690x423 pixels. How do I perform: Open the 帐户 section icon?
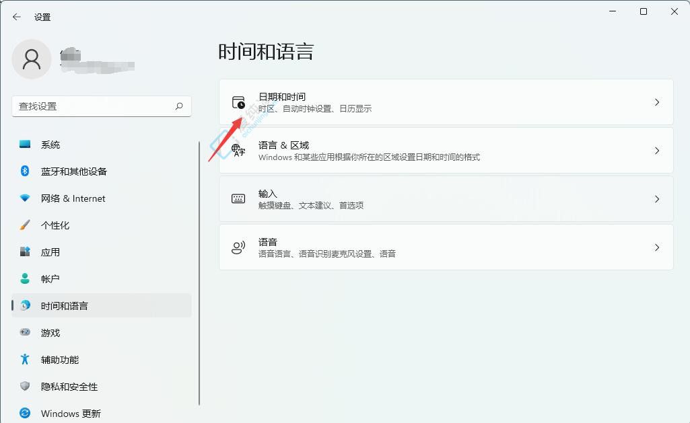click(23, 279)
